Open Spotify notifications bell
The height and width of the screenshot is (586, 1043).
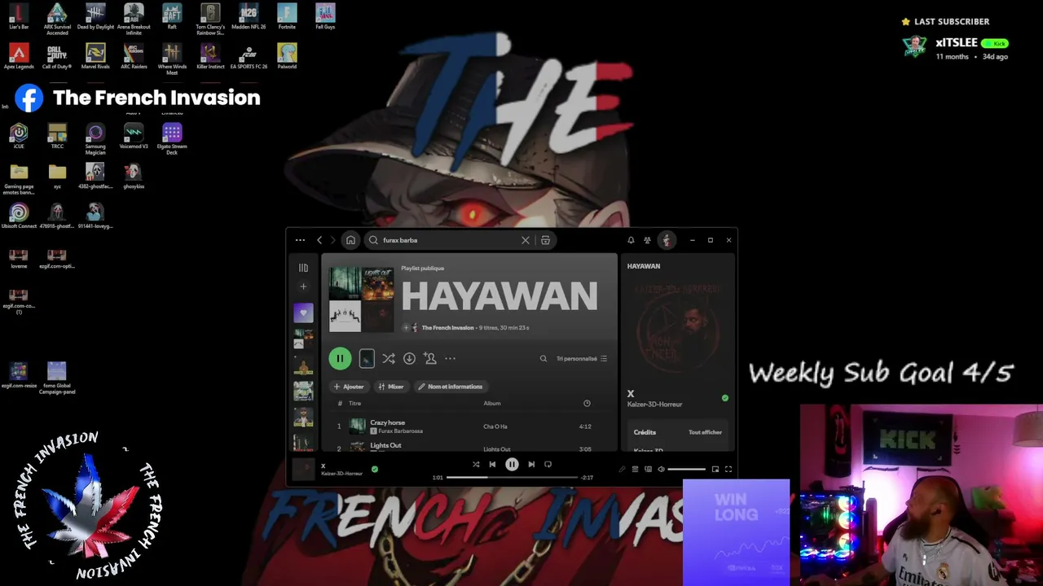click(631, 240)
